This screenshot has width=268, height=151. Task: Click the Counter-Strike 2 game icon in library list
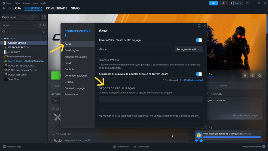6,43
